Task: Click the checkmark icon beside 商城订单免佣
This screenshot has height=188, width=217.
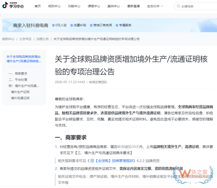Action: coord(91,25)
